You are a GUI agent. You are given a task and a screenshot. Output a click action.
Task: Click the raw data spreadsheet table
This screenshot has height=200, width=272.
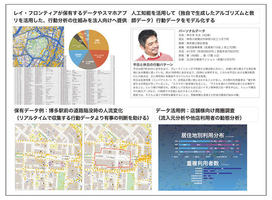click(x=64, y=86)
